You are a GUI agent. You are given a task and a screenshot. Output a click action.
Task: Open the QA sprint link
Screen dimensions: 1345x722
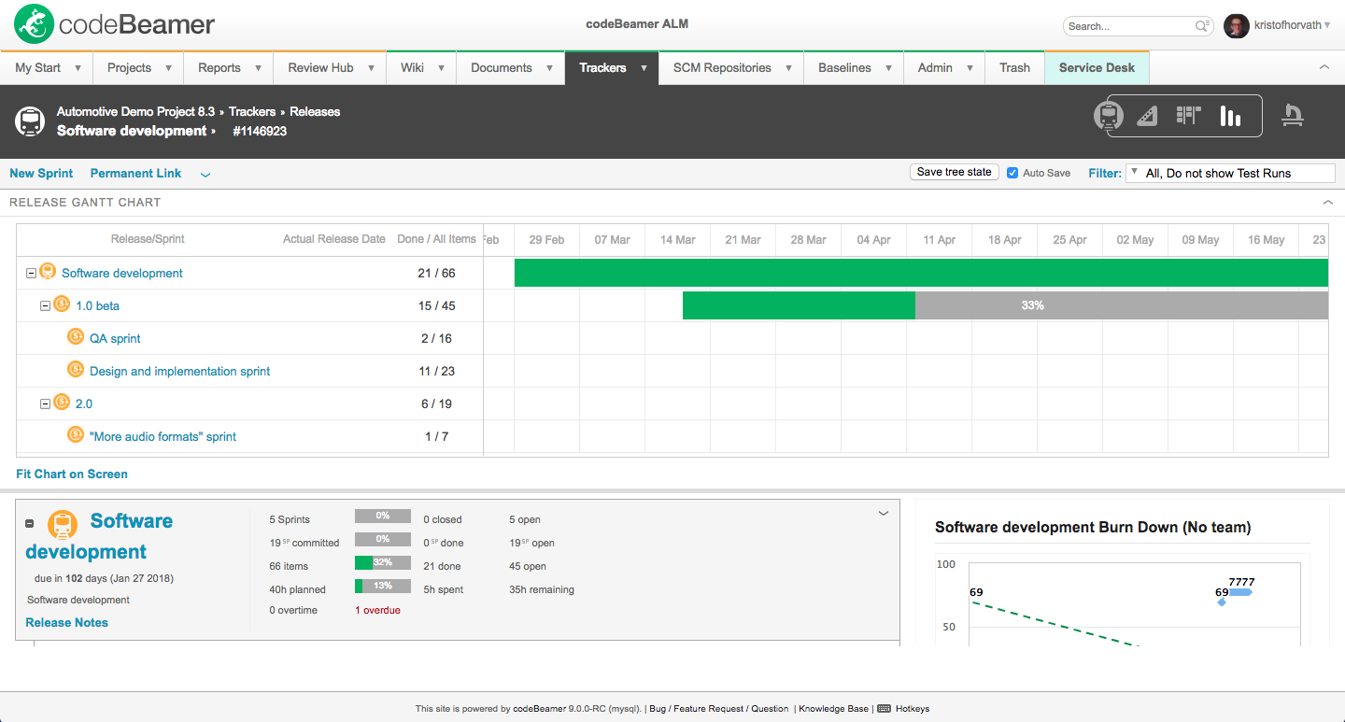pyautogui.click(x=115, y=338)
